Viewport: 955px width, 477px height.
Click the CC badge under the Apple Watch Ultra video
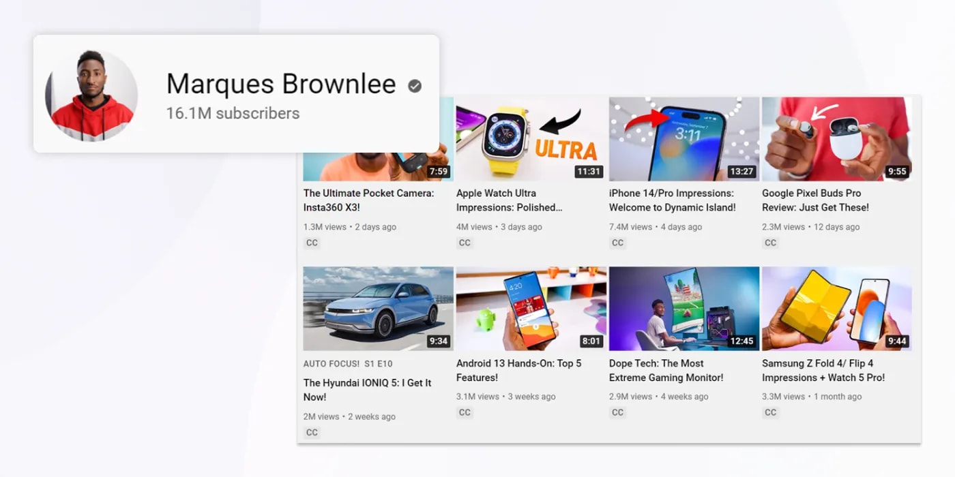click(x=465, y=243)
